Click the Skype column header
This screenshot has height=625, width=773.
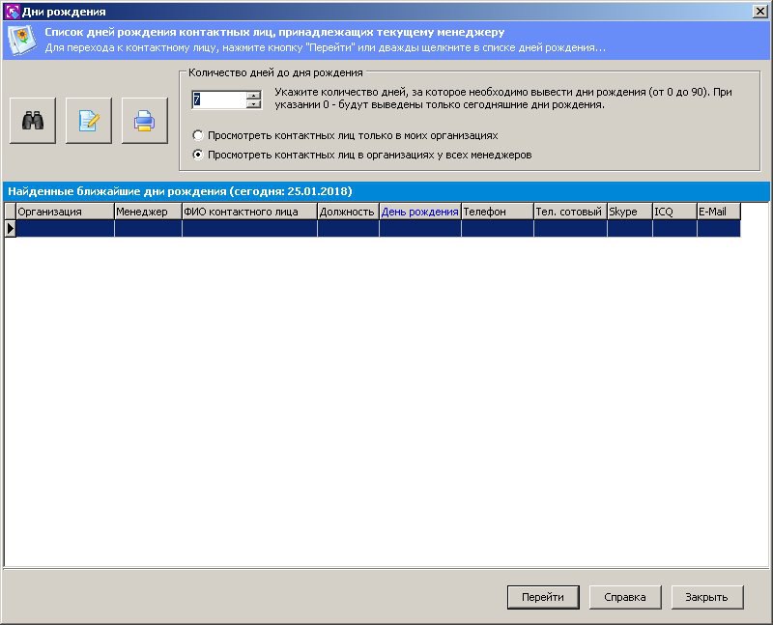click(x=630, y=212)
